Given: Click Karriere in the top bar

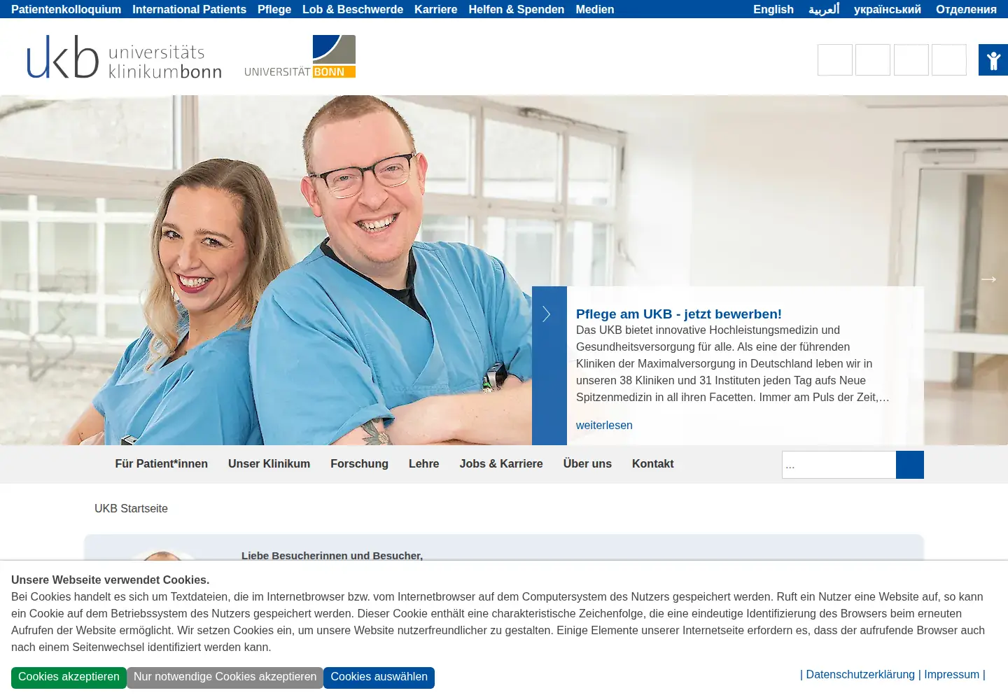Looking at the screenshot, I should click(435, 9).
